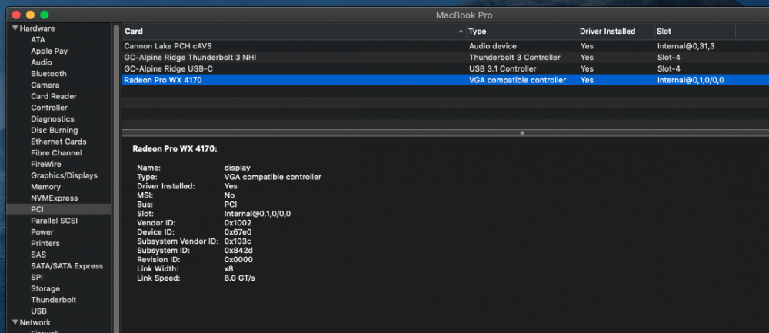
Task: Select Bluetooth in the sidebar
Action: coord(48,74)
